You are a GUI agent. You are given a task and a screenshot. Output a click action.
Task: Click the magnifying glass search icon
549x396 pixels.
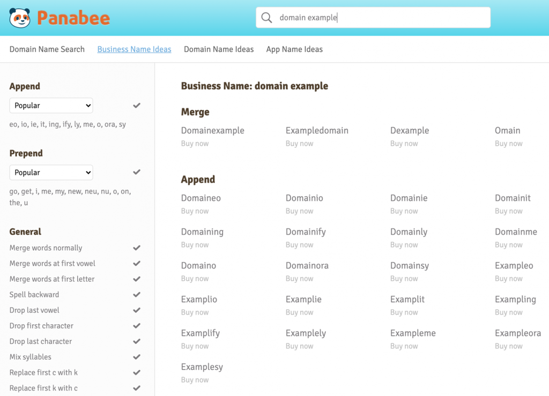[x=266, y=18]
